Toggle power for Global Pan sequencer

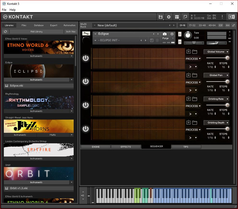coord(86,81)
